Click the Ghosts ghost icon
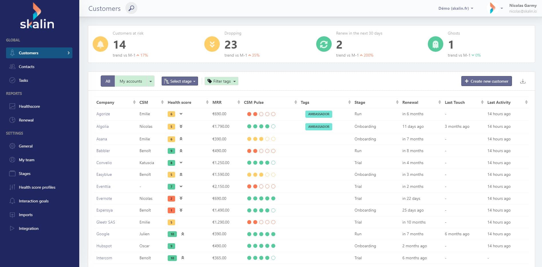542x267 pixels. tap(435, 44)
